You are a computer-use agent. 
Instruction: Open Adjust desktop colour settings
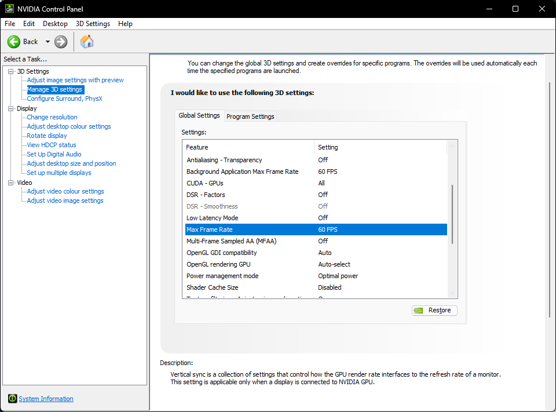click(x=69, y=126)
